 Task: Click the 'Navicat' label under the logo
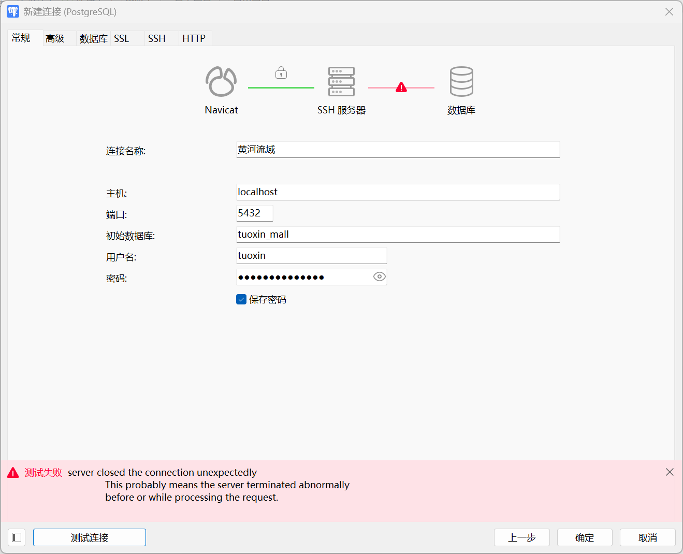click(x=221, y=110)
